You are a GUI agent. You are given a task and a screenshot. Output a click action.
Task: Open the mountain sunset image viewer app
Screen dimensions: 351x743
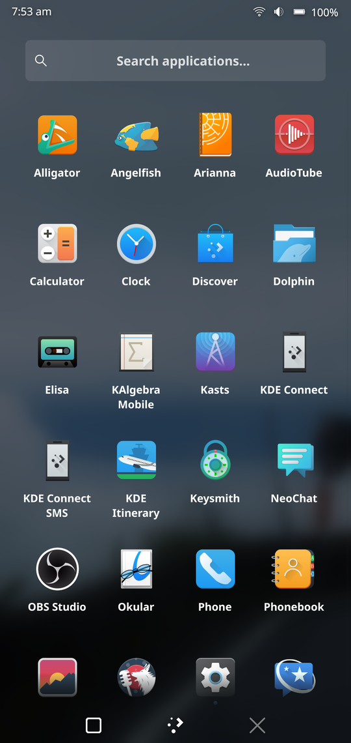57,677
